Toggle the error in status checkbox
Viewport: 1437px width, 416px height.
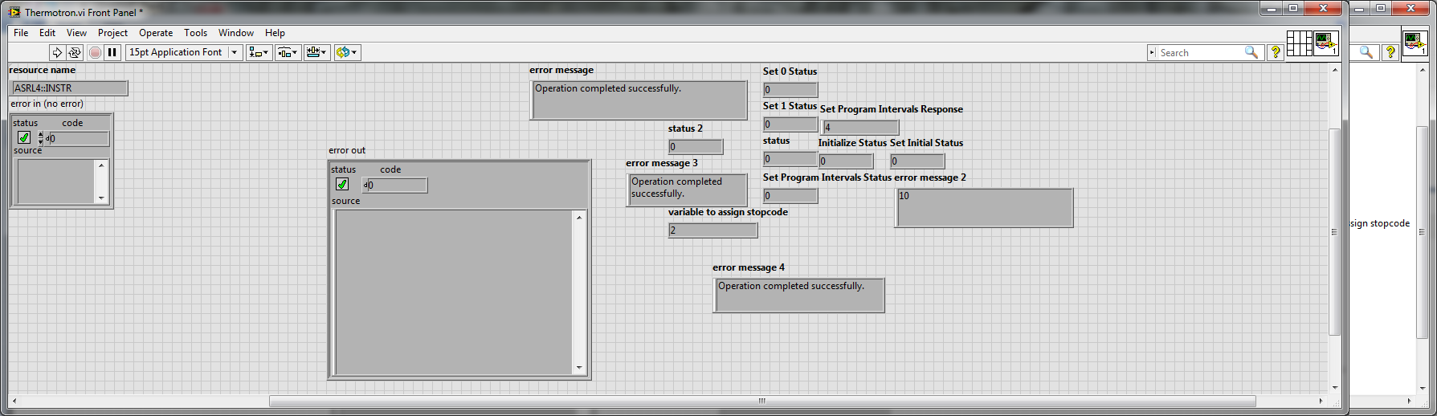(x=24, y=138)
